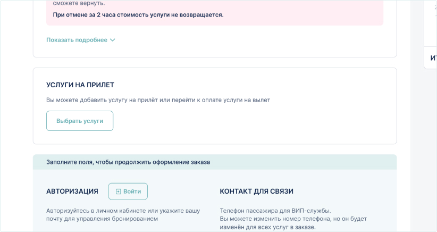This screenshot has width=437, height=232.
Task: Click the partially visible "ИТ" total label
Action: [433, 58]
